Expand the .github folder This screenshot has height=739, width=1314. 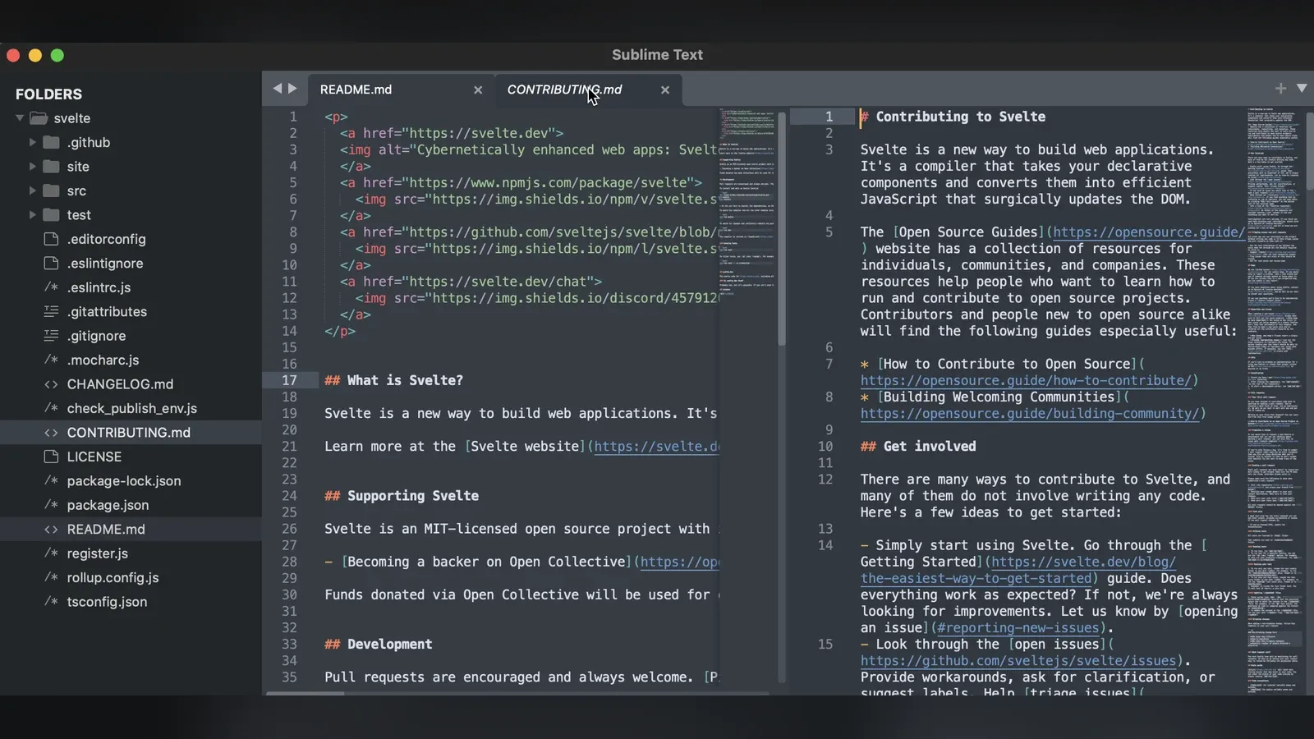click(32, 142)
